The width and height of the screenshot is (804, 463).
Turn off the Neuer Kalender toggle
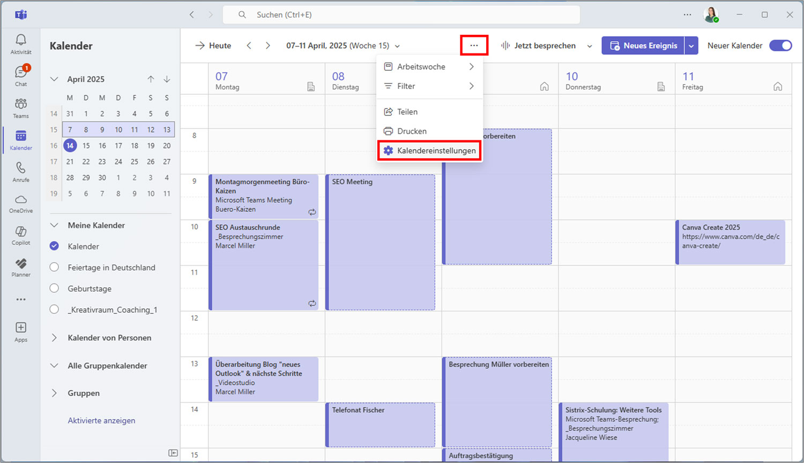780,45
